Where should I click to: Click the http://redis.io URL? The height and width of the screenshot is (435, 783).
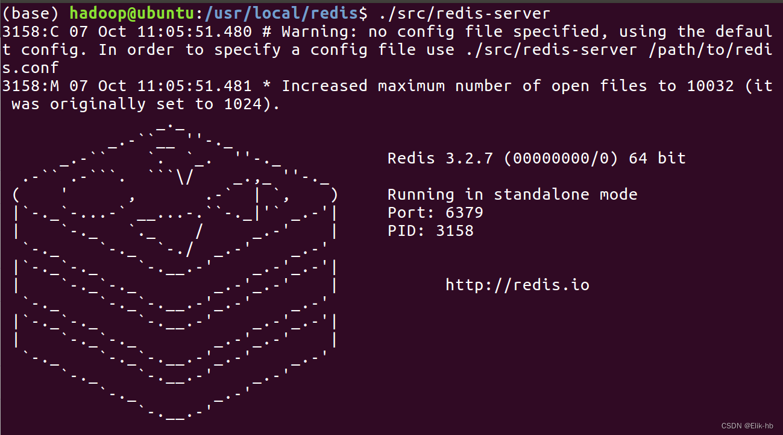[x=517, y=285]
